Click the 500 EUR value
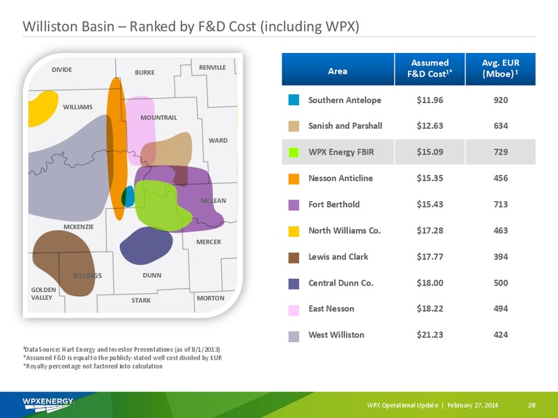The image size is (558, 418). 500,283
